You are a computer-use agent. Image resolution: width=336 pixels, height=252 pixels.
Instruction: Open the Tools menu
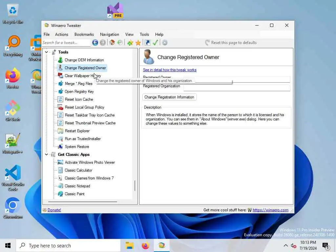click(144, 34)
